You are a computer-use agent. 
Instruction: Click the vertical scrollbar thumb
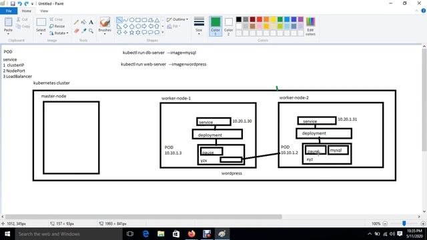pyautogui.click(x=424, y=100)
